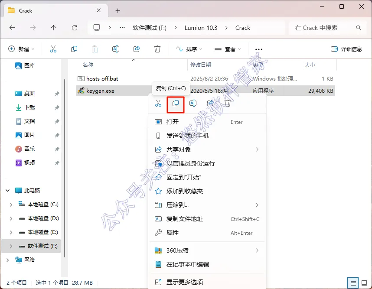This screenshot has height=289, width=372.
Task: Refresh the current folder
Action: (75, 28)
